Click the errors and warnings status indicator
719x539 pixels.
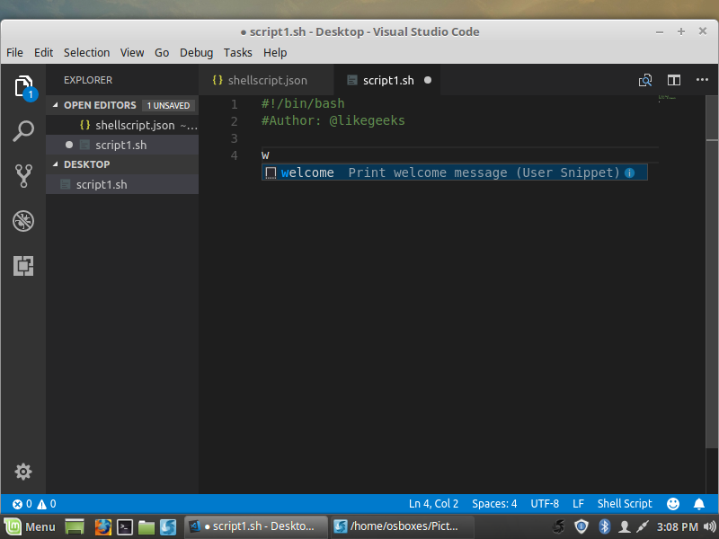pyautogui.click(x=34, y=504)
